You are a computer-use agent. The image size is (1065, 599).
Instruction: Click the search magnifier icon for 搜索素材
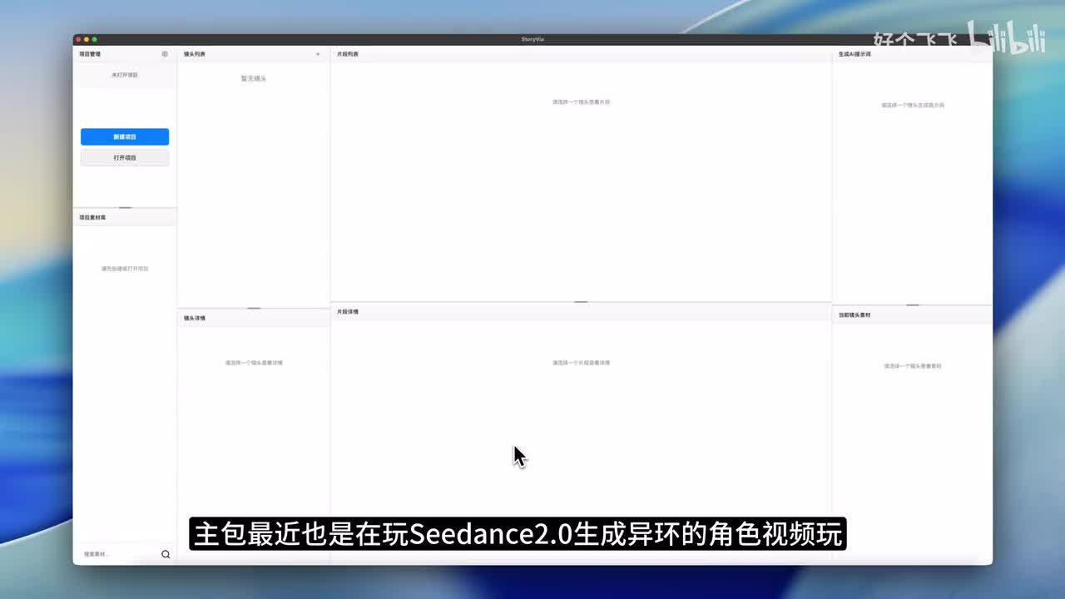166,554
